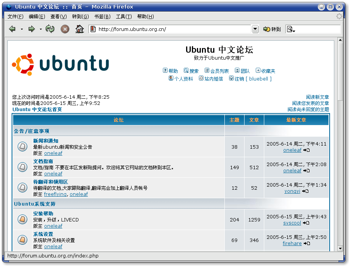Click the post count 1259 for 安装帮助
Image resolution: width=349 pixels, height=266 pixels.
tap(254, 220)
